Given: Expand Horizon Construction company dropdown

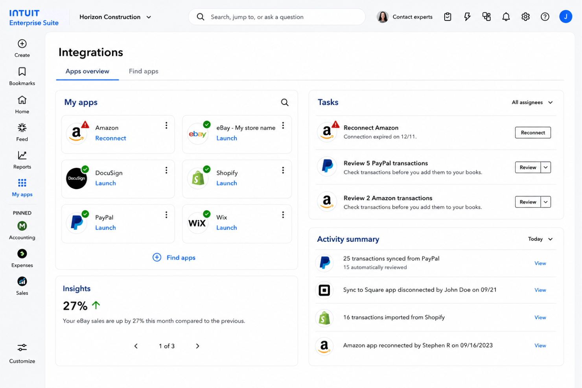Looking at the screenshot, I should 116,17.
